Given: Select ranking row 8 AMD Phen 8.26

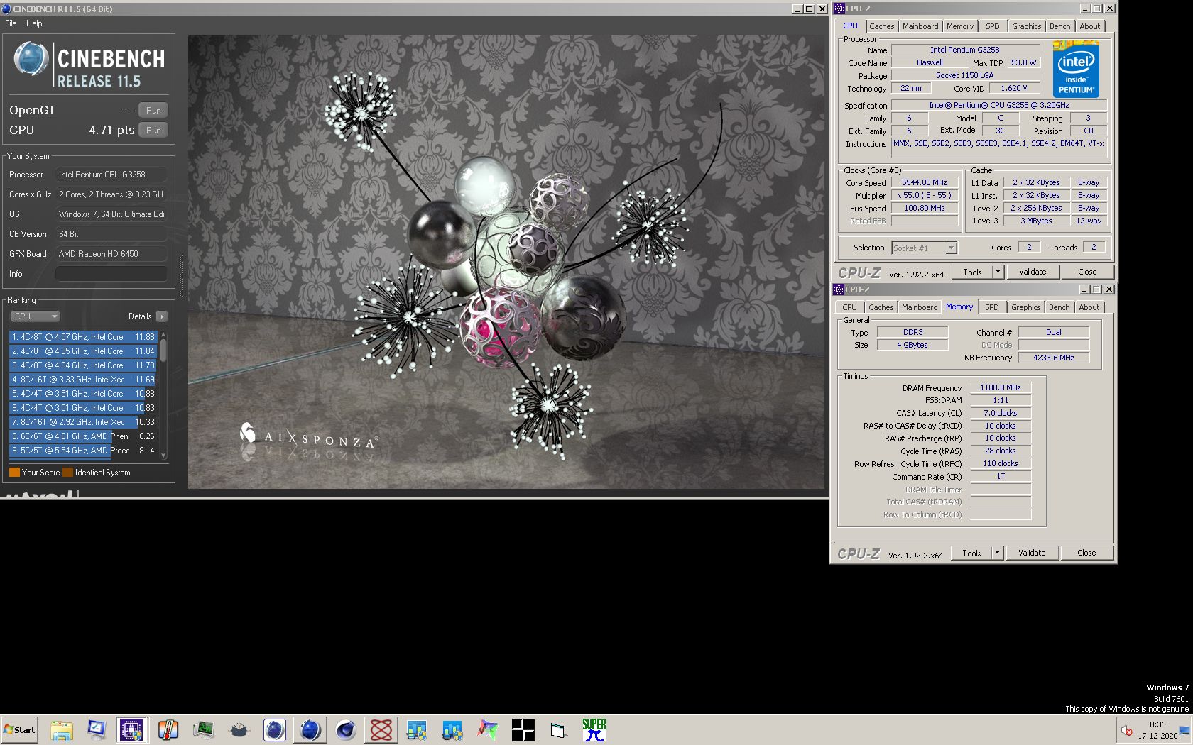Looking at the screenshot, I should 83,436.
